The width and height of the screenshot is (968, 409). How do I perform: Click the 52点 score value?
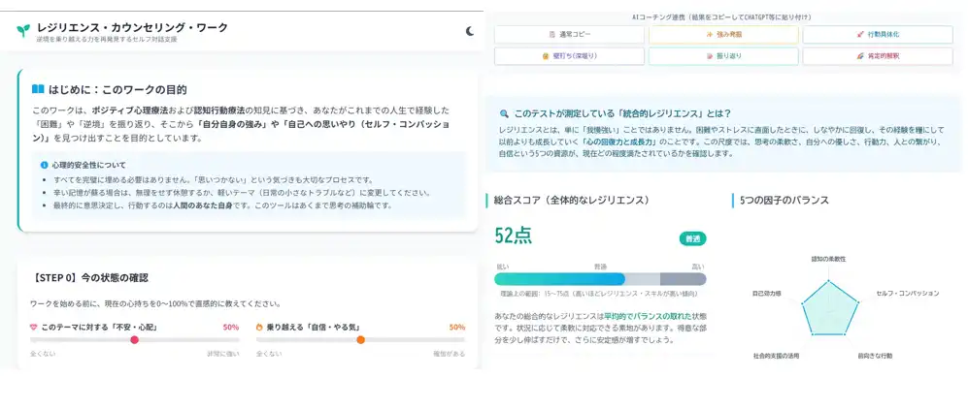[x=513, y=236]
